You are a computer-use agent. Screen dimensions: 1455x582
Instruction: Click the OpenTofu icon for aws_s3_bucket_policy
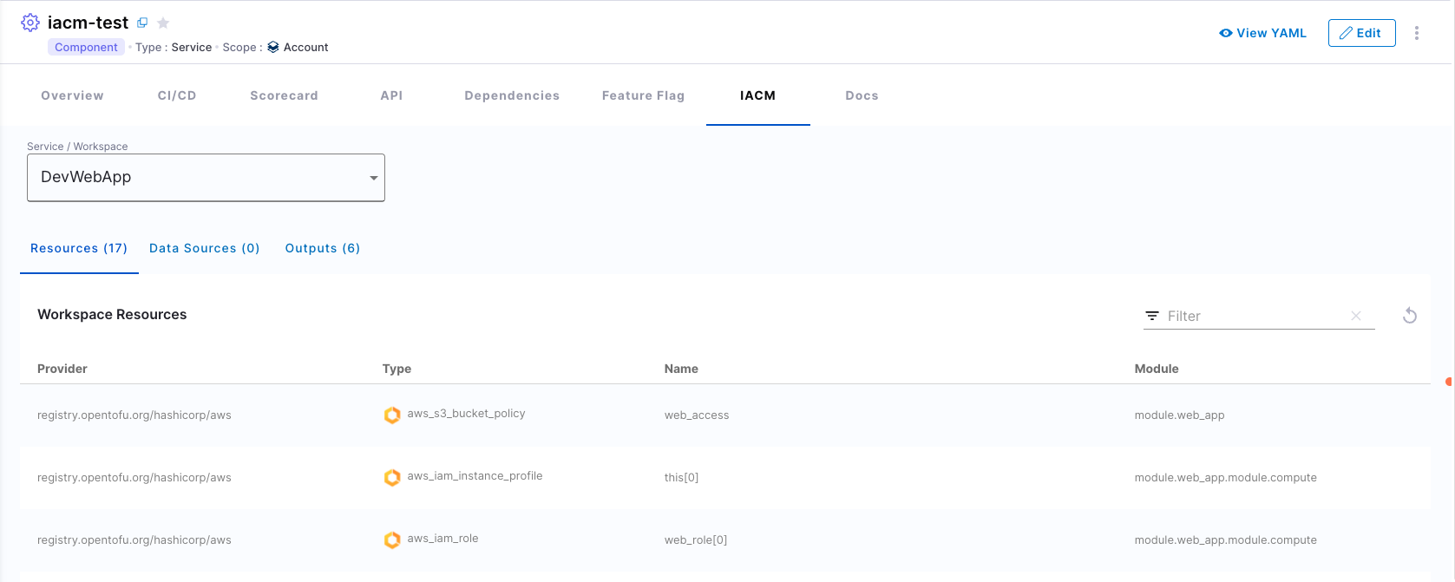click(x=392, y=415)
